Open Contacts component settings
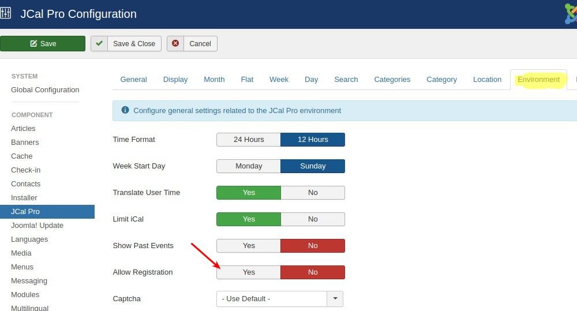 click(26, 183)
